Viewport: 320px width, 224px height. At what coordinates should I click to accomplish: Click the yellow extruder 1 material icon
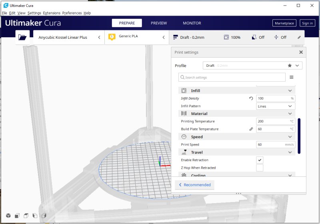coord(112,37)
